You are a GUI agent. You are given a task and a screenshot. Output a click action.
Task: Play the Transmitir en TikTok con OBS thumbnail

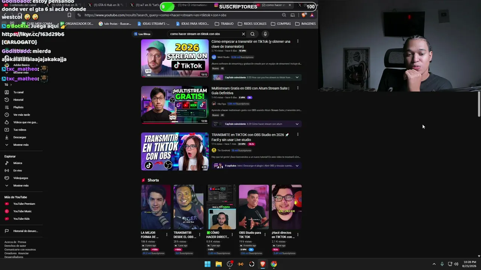[175, 151]
